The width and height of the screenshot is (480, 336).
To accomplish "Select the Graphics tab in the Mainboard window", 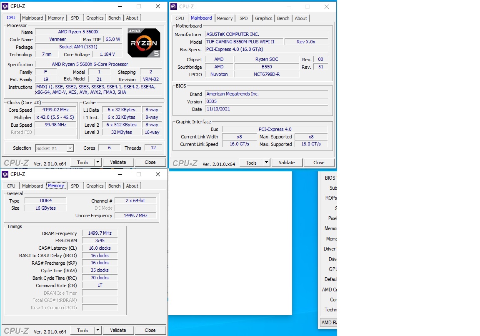I will click(264, 18).
